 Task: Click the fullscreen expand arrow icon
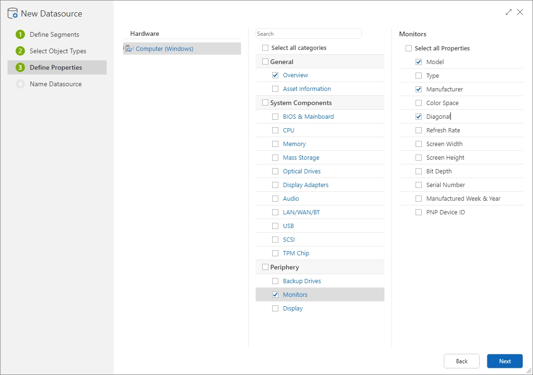point(508,12)
